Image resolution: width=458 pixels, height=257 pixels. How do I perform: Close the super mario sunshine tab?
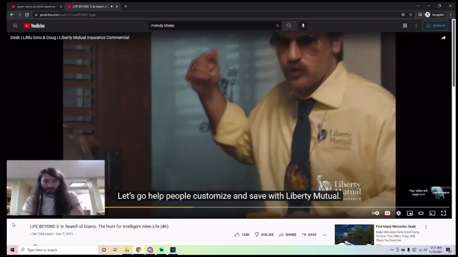(61, 6)
